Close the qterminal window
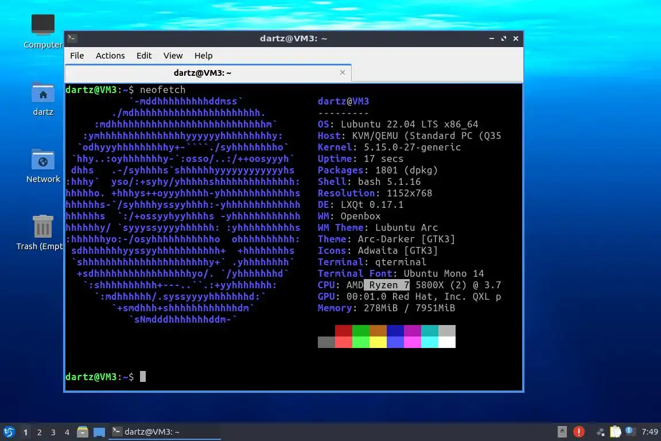The image size is (661, 441). [516, 38]
